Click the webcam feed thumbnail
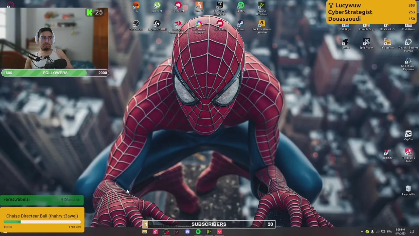Viewport: 419px width, 236px height. point(54,38)
